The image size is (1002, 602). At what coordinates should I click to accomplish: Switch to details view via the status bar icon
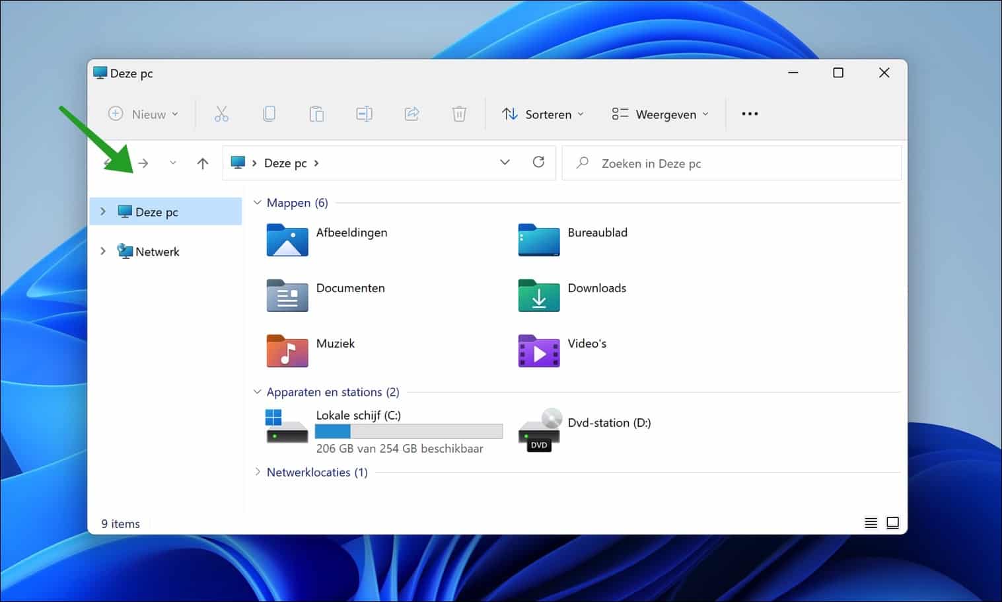tap(871, 522)
